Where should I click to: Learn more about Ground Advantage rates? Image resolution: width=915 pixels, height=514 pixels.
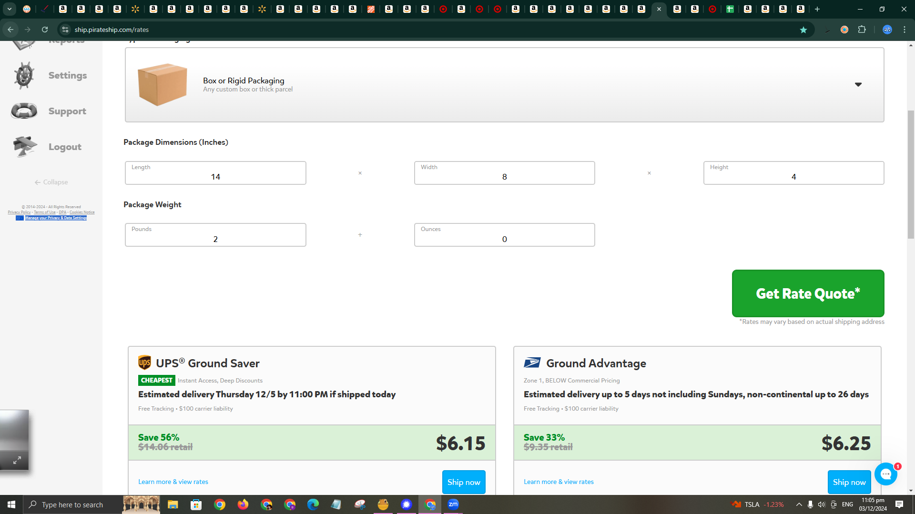(559, 482)
